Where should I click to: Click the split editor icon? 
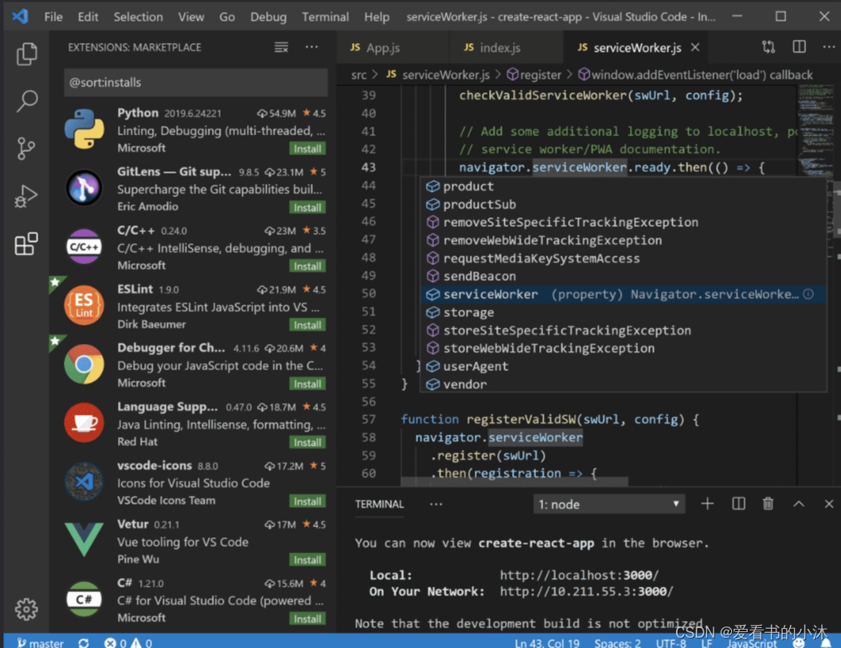pos(799,47)
